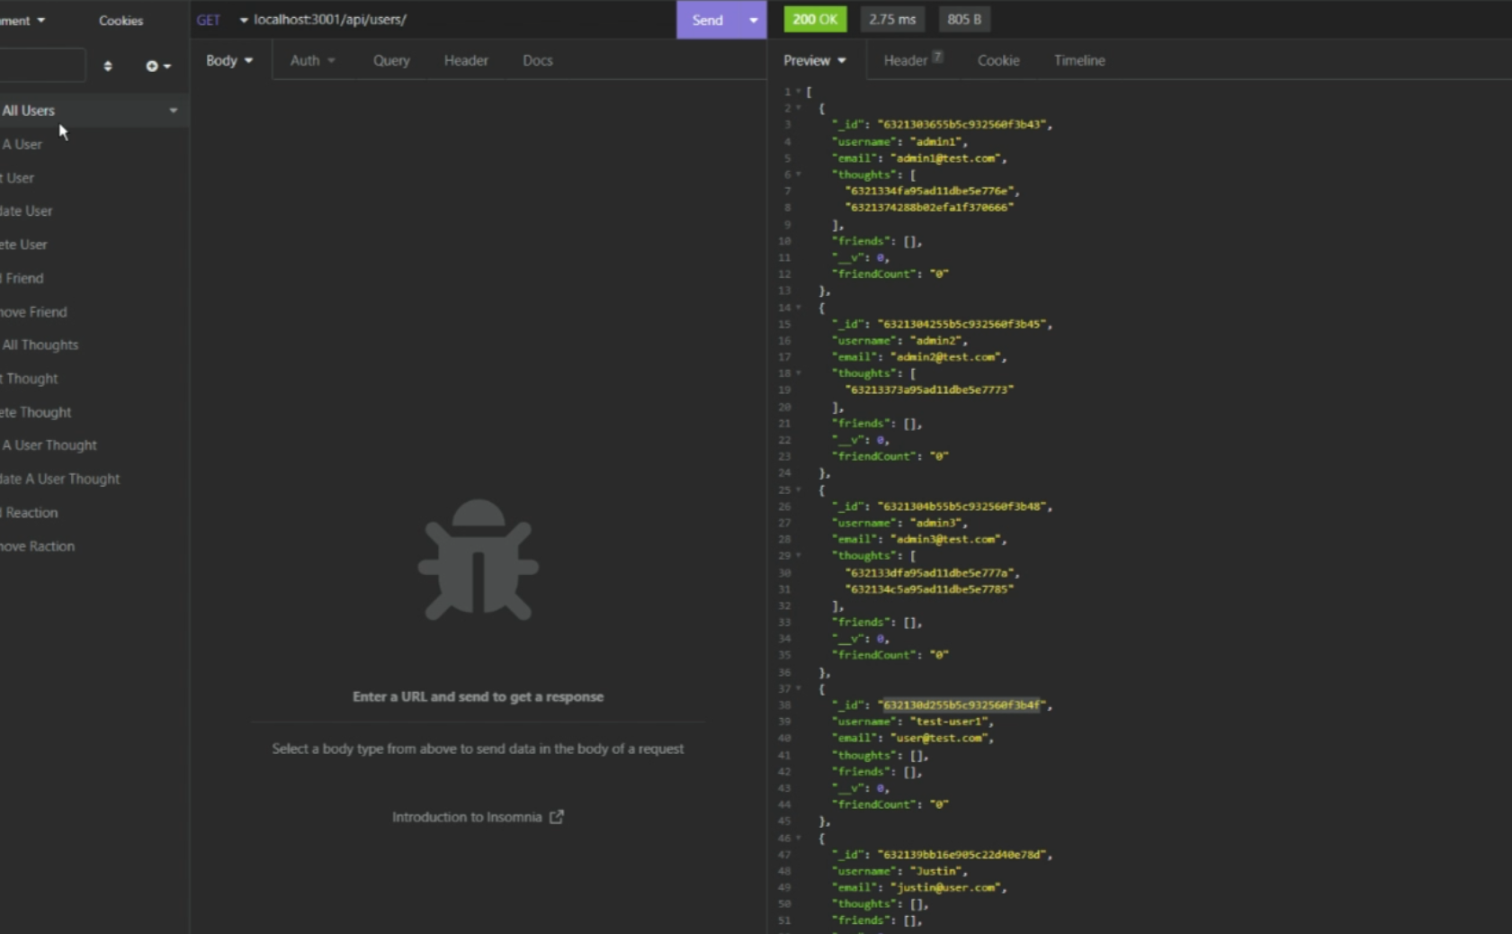The height and width of the screenshot is (934, 1512).
Task: Open the Auth dropdown
Action: click(311, 60)
